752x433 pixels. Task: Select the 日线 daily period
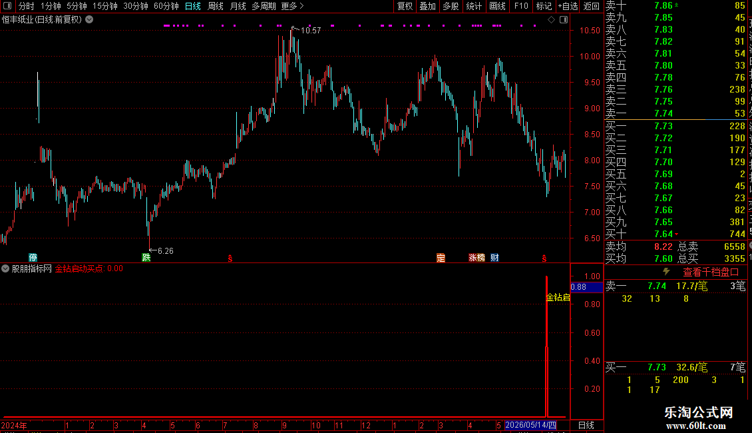coord(193,6)
